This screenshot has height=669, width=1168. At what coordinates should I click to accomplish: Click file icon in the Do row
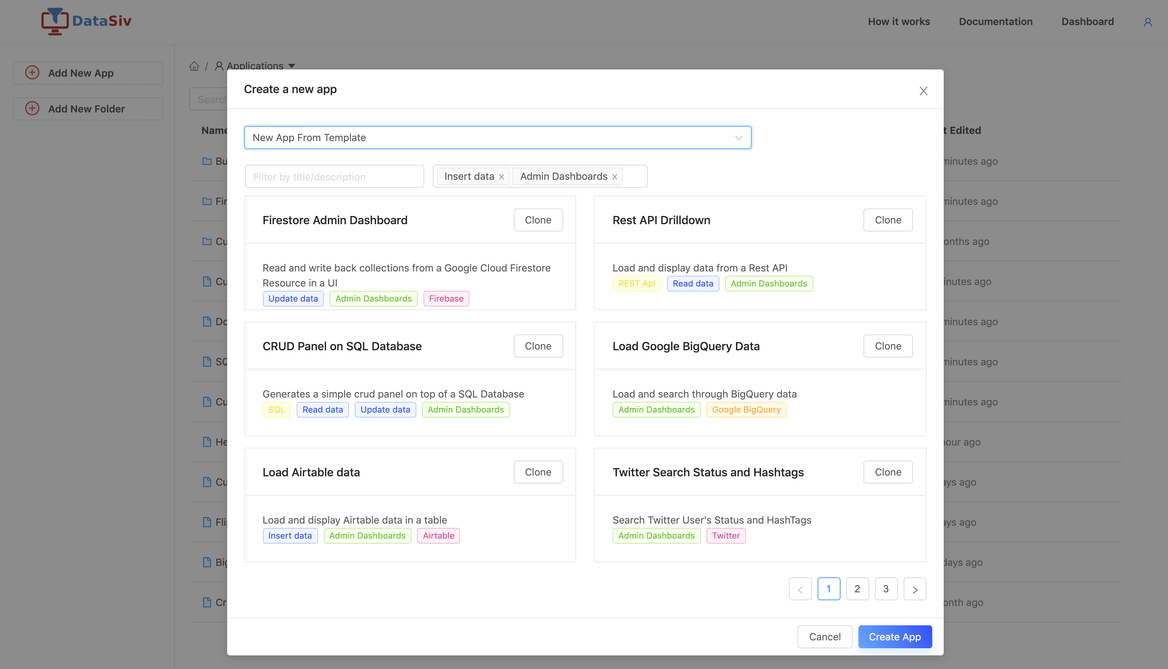pyautogui.click(x=207, y=322)
